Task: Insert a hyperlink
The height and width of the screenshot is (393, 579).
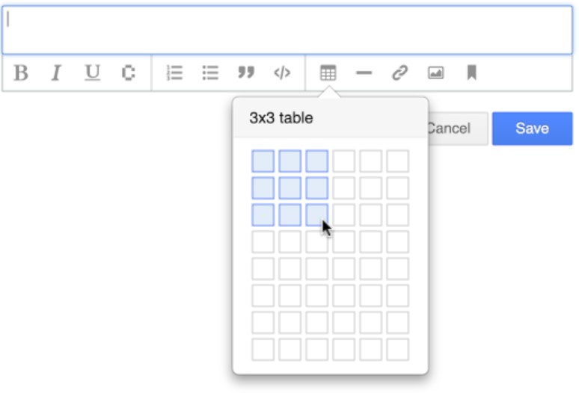Action: (399, 72)
